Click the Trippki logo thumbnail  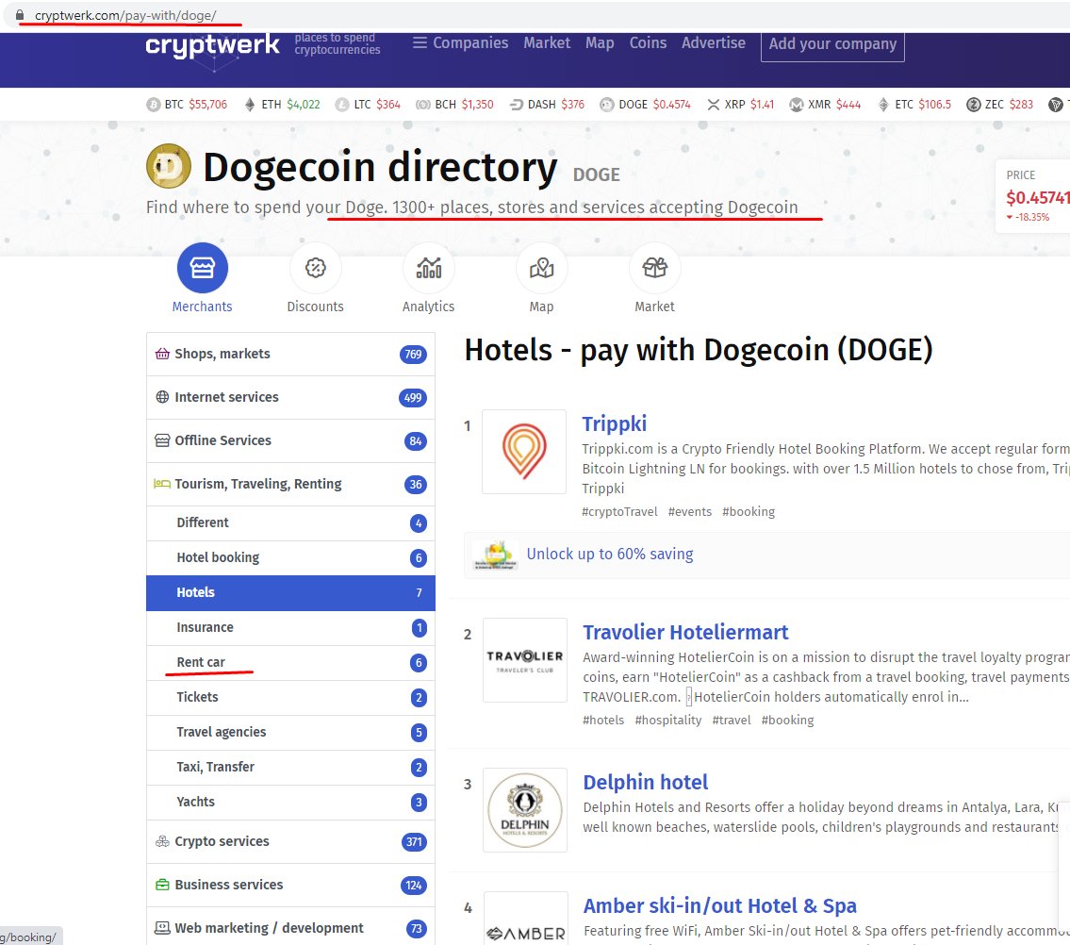pos(524,452)
